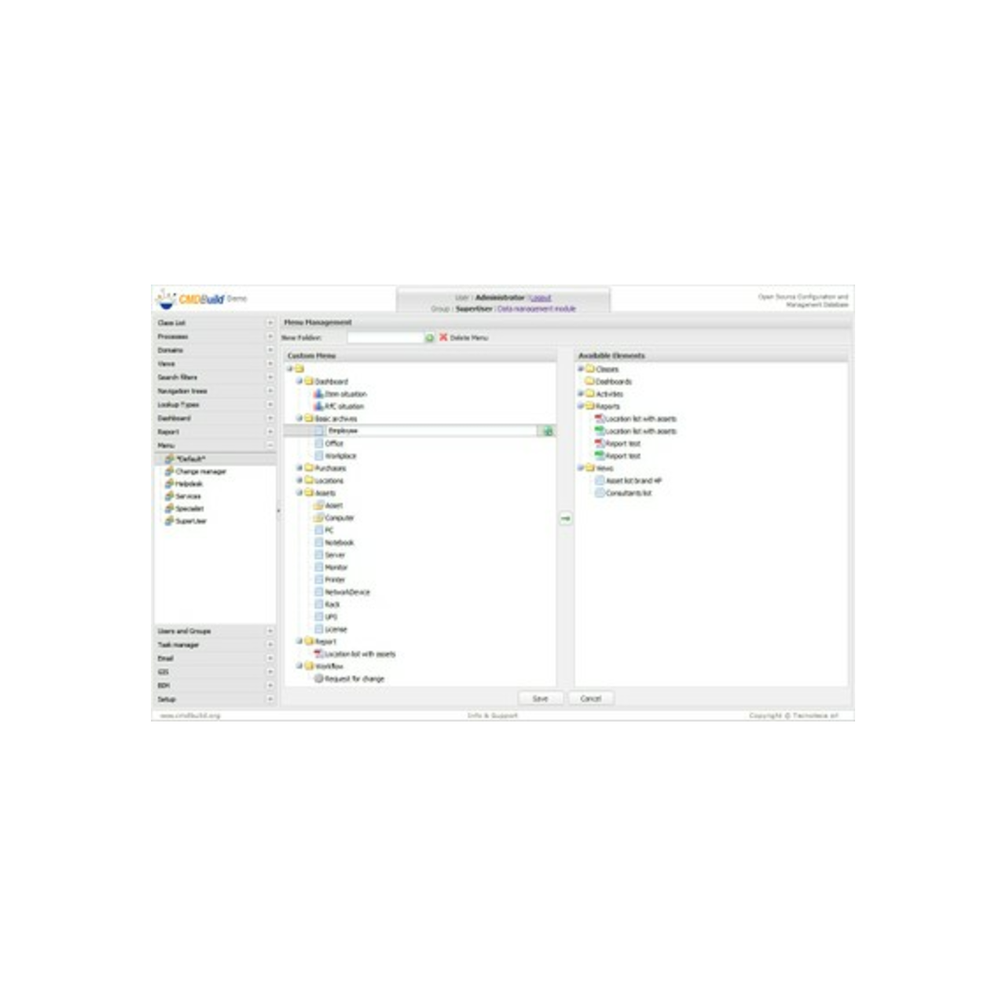Click the red X Delete Menu icon
The image size is (1006, 1006).
click(444, 338)
